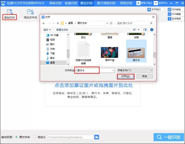Expand the file name dropdown
This screenshot has width=185, height=144.
pyautogui.click(x=113, y=71)
